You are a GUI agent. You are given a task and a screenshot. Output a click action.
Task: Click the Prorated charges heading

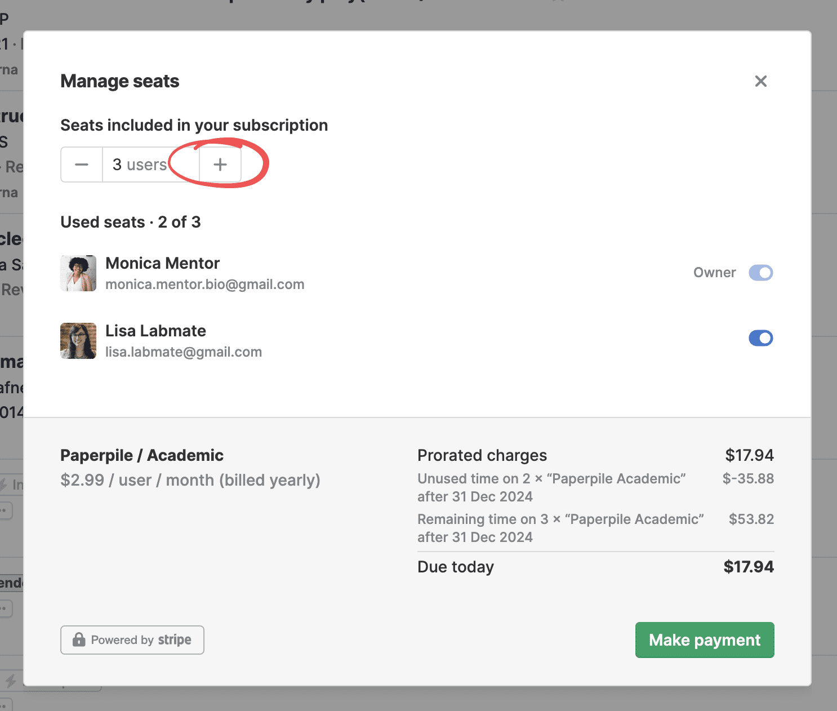click(x=482, y=455)
